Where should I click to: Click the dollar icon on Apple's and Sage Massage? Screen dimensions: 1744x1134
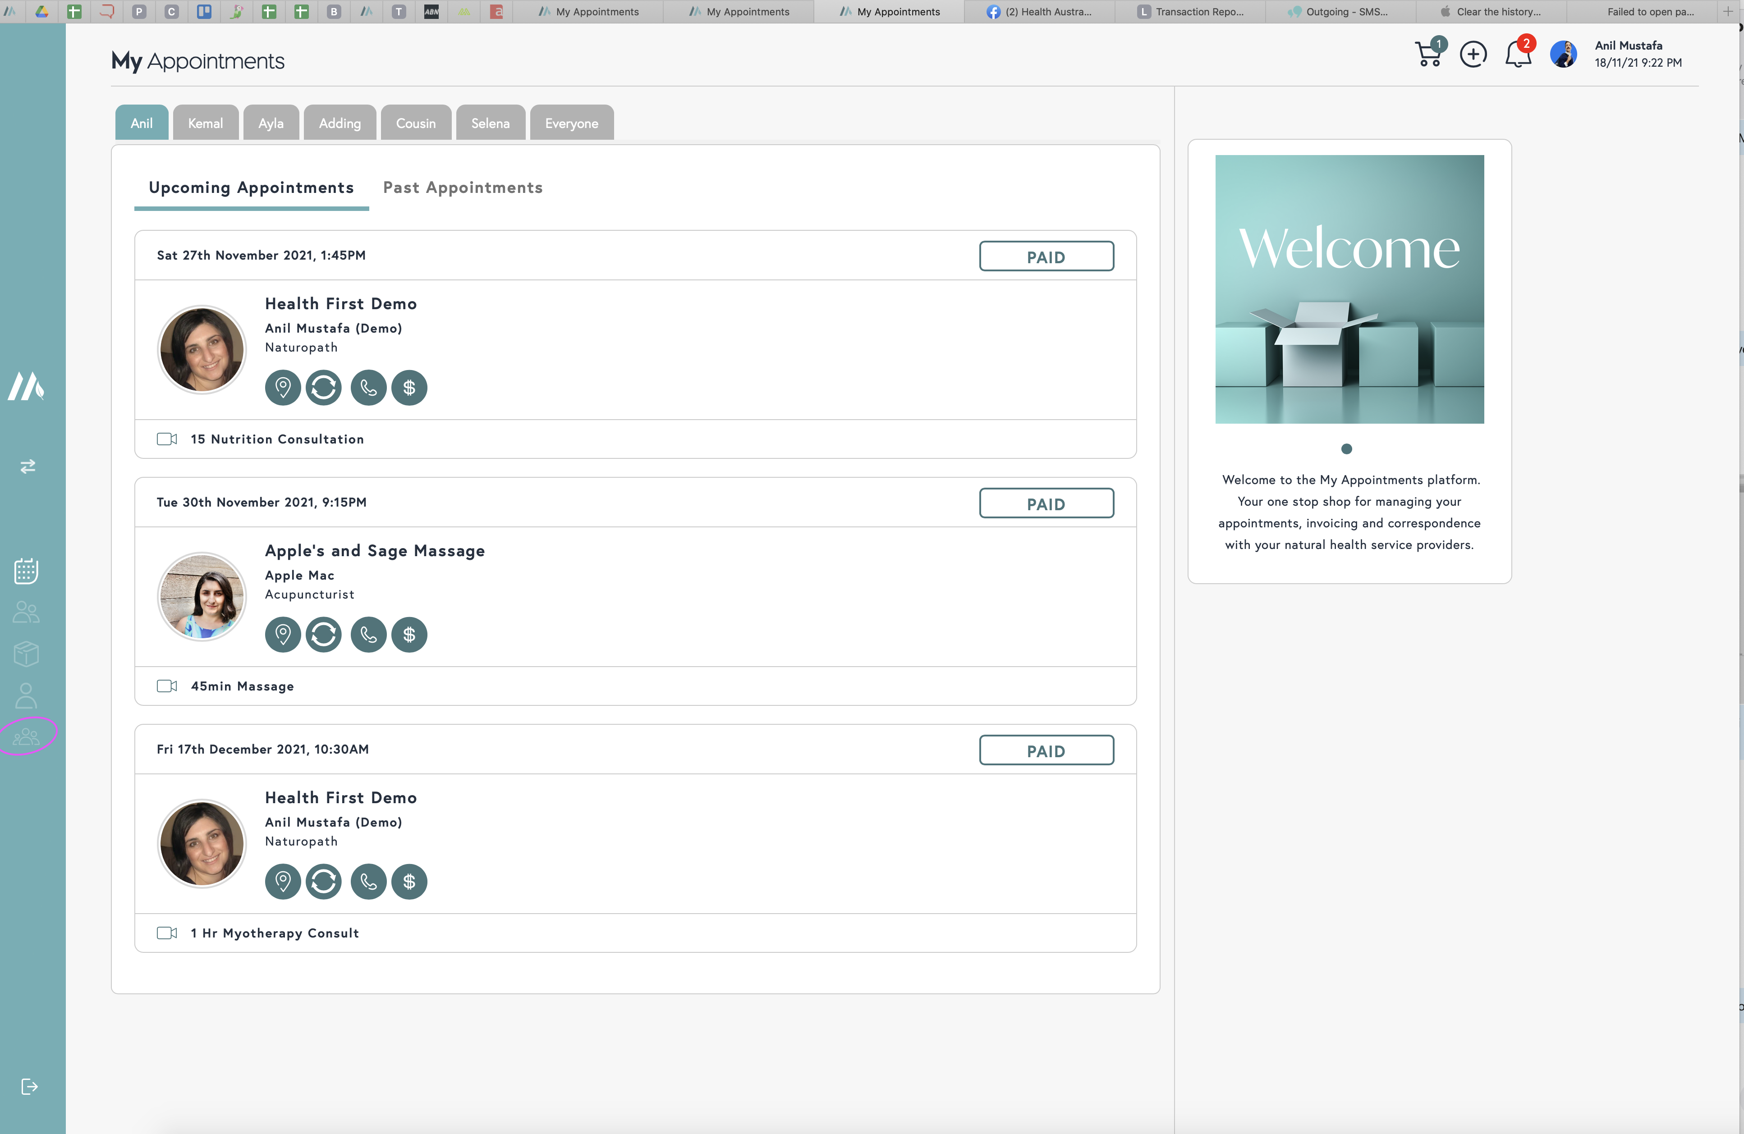409,635
